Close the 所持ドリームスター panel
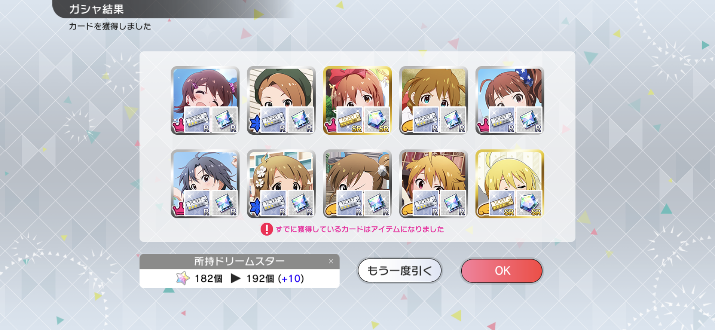This screenshot has height=330, width=715. pos(331,261)
